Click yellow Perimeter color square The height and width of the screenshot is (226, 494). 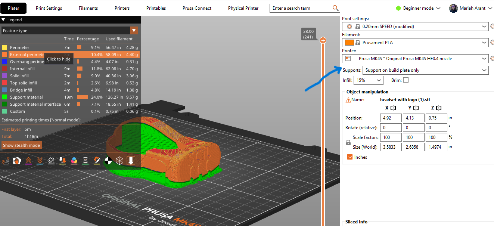click(x=4, y=47)
